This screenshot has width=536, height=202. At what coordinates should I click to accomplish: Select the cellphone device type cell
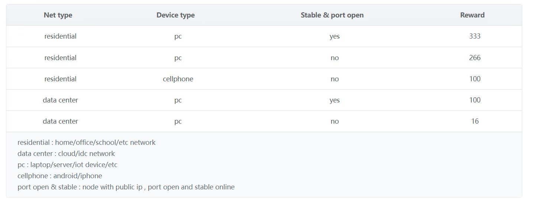[178, 79]
